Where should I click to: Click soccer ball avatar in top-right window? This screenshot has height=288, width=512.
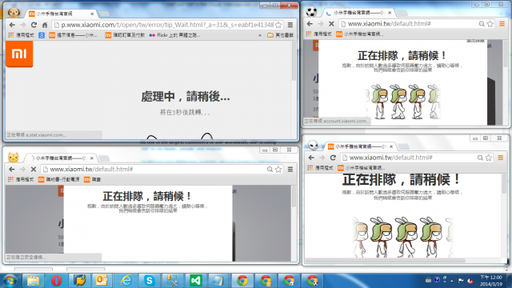coord(311,12)
